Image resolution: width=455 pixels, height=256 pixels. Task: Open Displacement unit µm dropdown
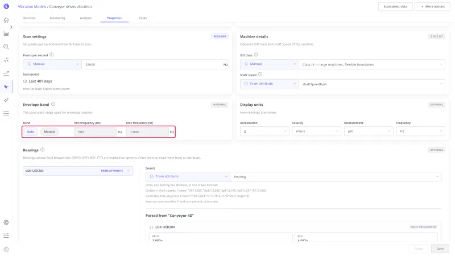pyautogui.click(x=368, y=131)
